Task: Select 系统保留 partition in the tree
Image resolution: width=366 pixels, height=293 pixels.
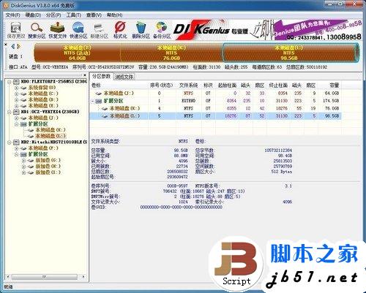Action: pos(42,88)
